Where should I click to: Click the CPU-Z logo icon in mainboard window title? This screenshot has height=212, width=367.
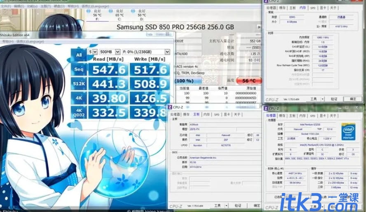click(x=170, y=107)
